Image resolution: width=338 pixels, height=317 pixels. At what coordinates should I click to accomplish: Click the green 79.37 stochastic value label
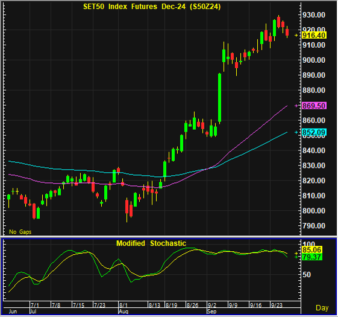click(312, 257)
